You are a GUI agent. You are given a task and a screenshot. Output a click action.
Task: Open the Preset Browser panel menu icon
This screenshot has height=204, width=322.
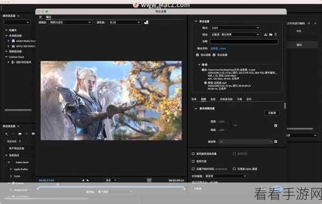(18, 126)
